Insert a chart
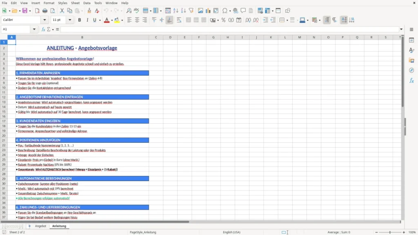Screen dimensions: 418x235 (x=208, y=11)
